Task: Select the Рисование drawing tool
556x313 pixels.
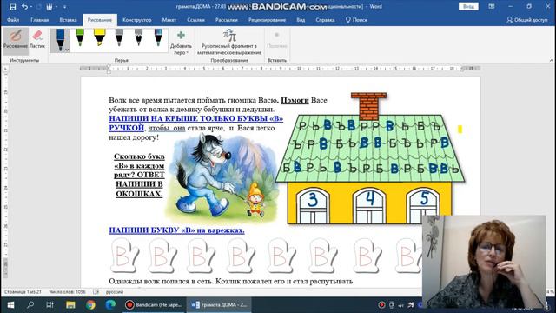Action: click(16, 40)
